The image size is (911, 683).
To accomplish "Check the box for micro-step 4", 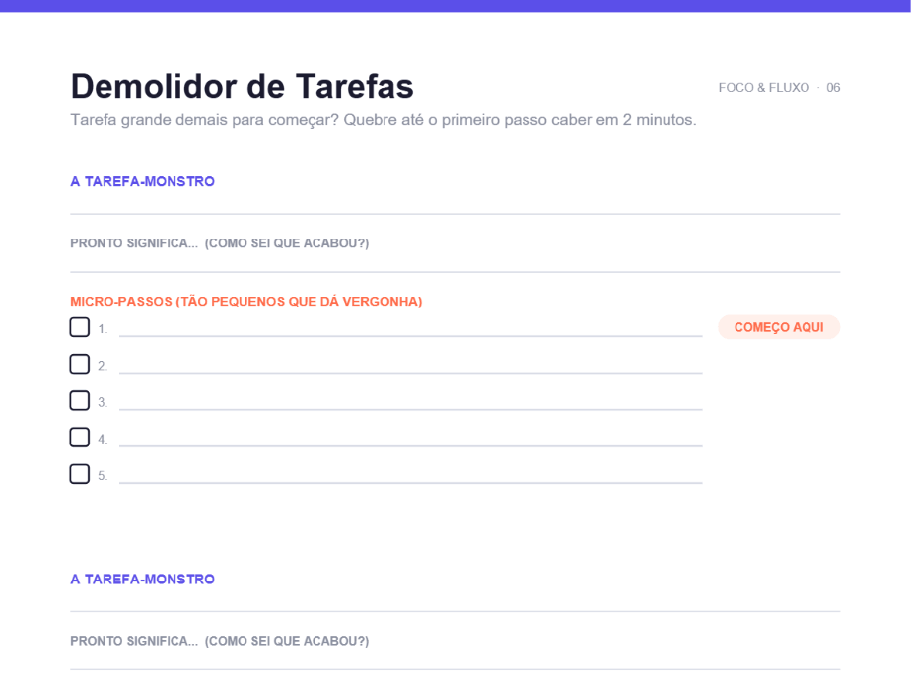I will 80,437.
